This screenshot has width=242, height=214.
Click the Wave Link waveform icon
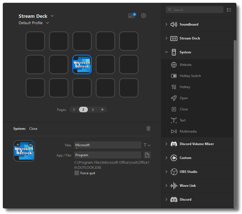click(174, 186)
